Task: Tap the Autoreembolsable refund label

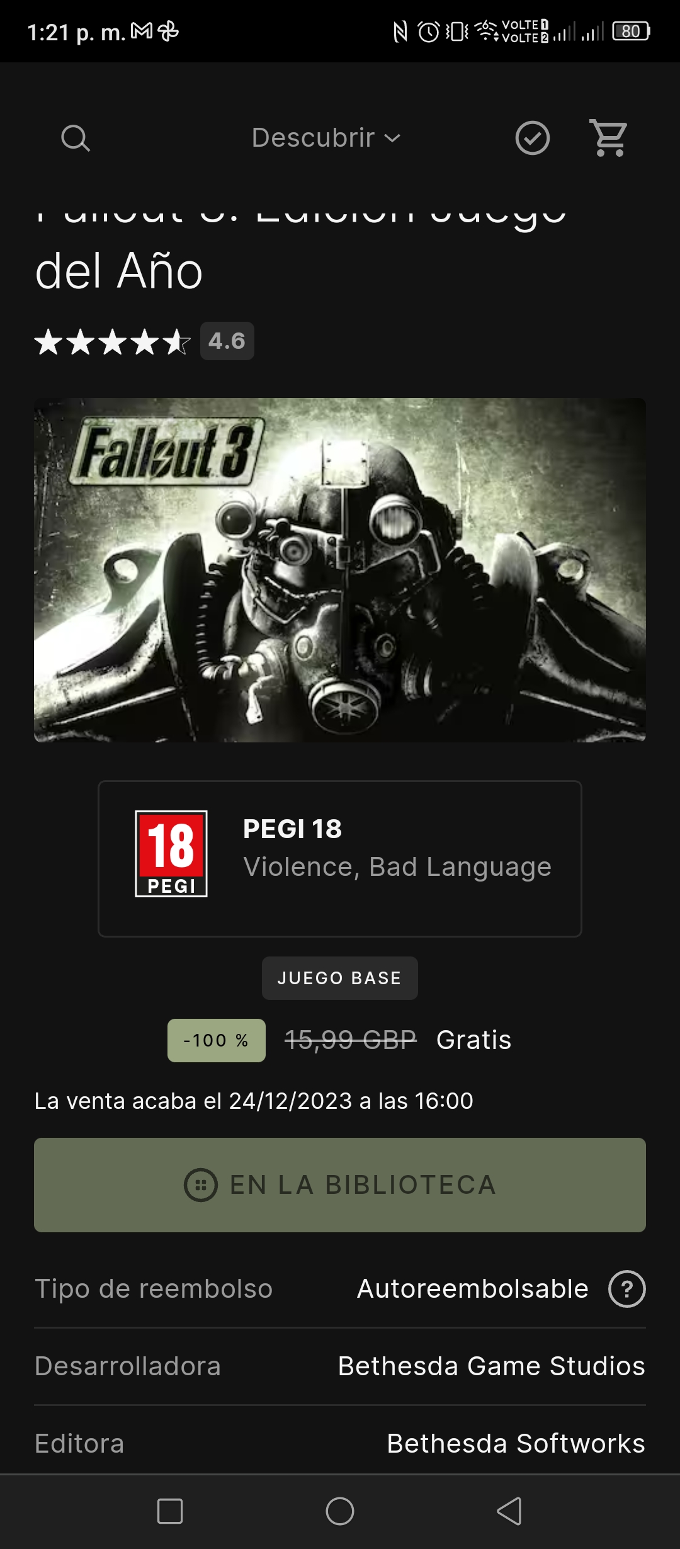Action: (473, 1289)
